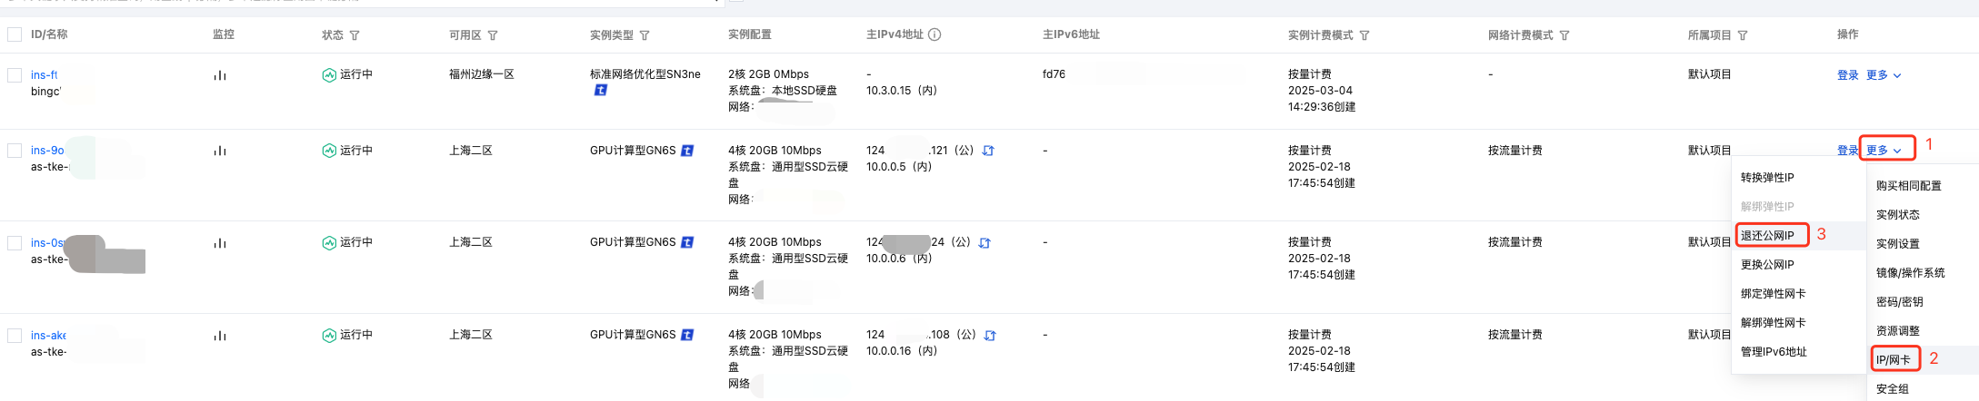The width and height of the screenshot is (1979, 401).
Task: Open monitoring chart for instance ins-ake
Action: pyautogui.click(x=219, y=336)
